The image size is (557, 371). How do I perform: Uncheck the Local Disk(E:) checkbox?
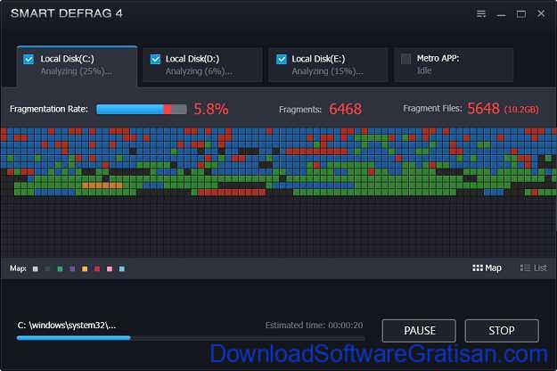tap(282, 59)
